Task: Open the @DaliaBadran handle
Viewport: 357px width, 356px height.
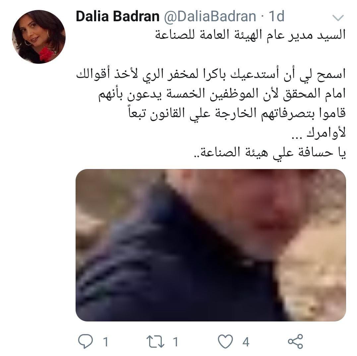Action: (210, 16)
